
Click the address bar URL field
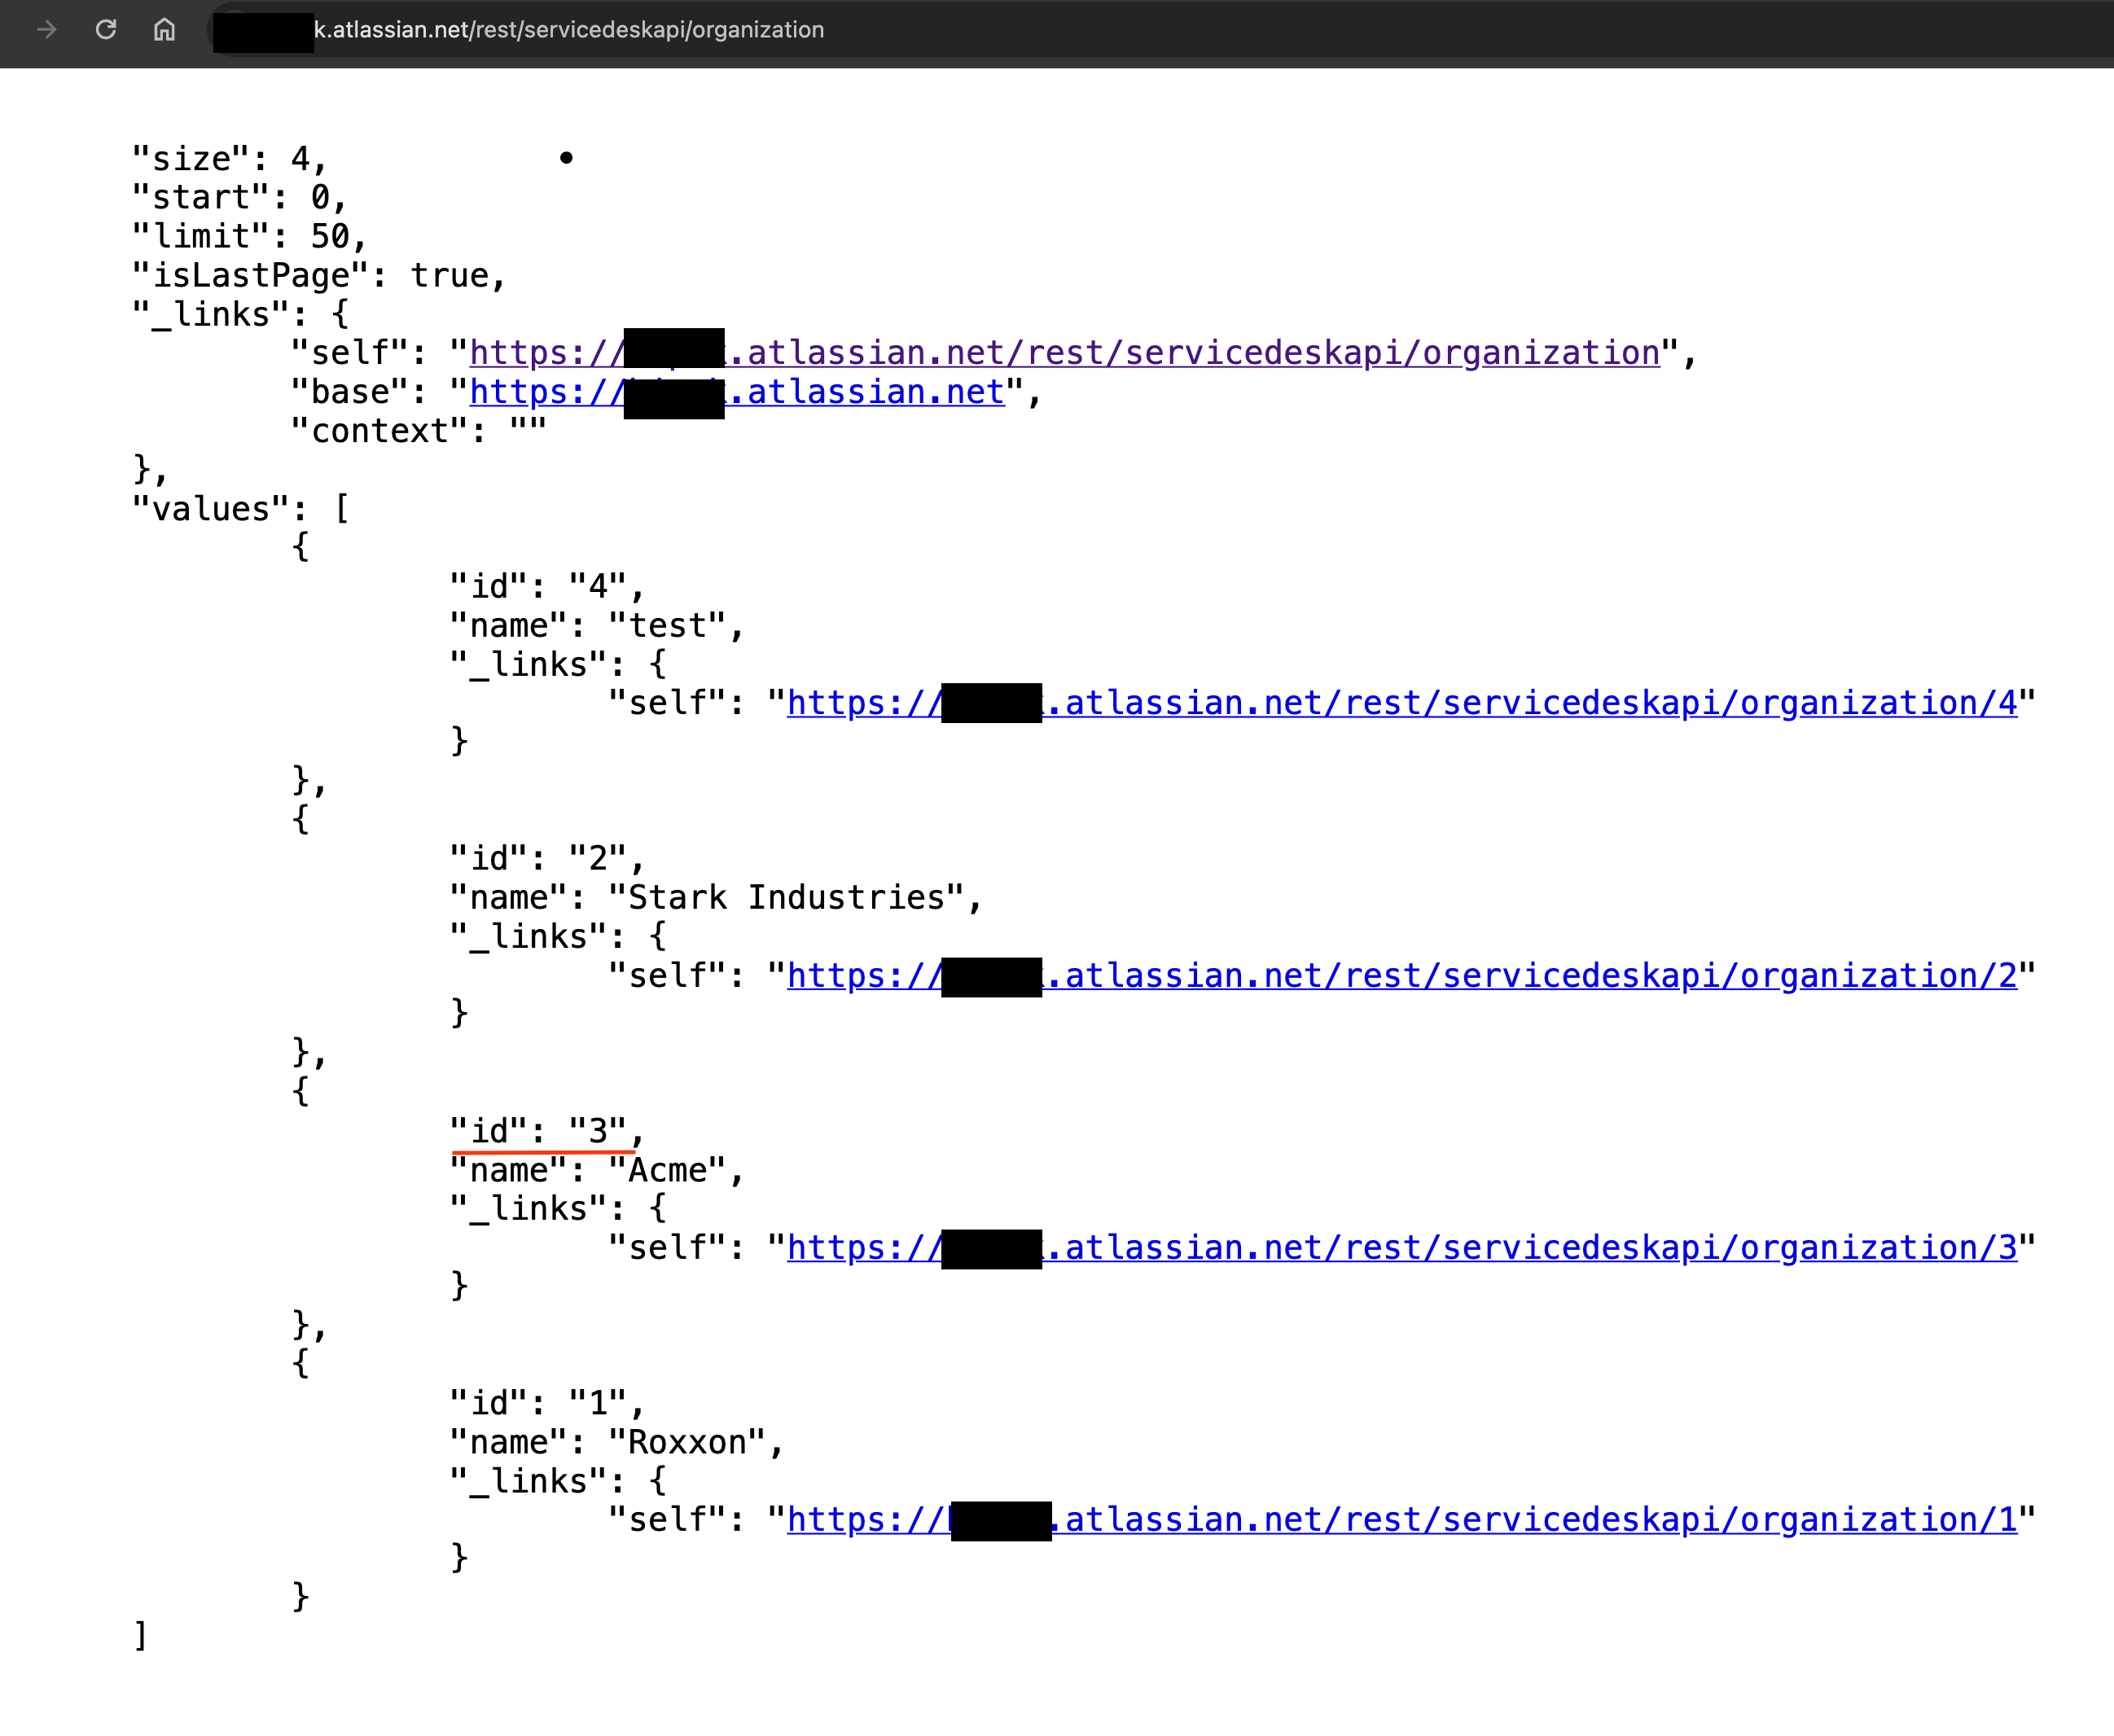[x=568, y=30]
